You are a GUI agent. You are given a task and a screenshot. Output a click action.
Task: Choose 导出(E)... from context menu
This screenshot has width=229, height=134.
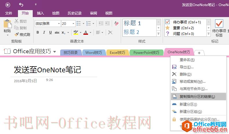point(198,67)
